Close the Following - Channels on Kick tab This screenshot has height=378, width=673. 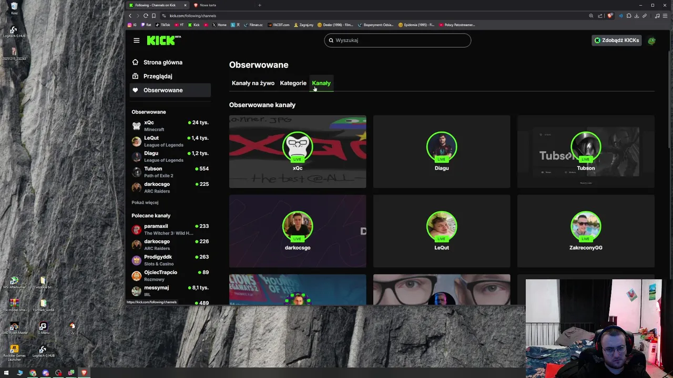coord(185,5)
